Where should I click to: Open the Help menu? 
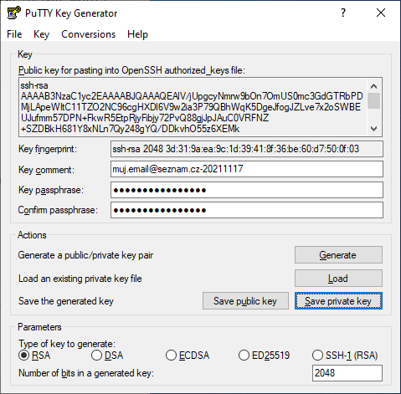coord(137,34)
